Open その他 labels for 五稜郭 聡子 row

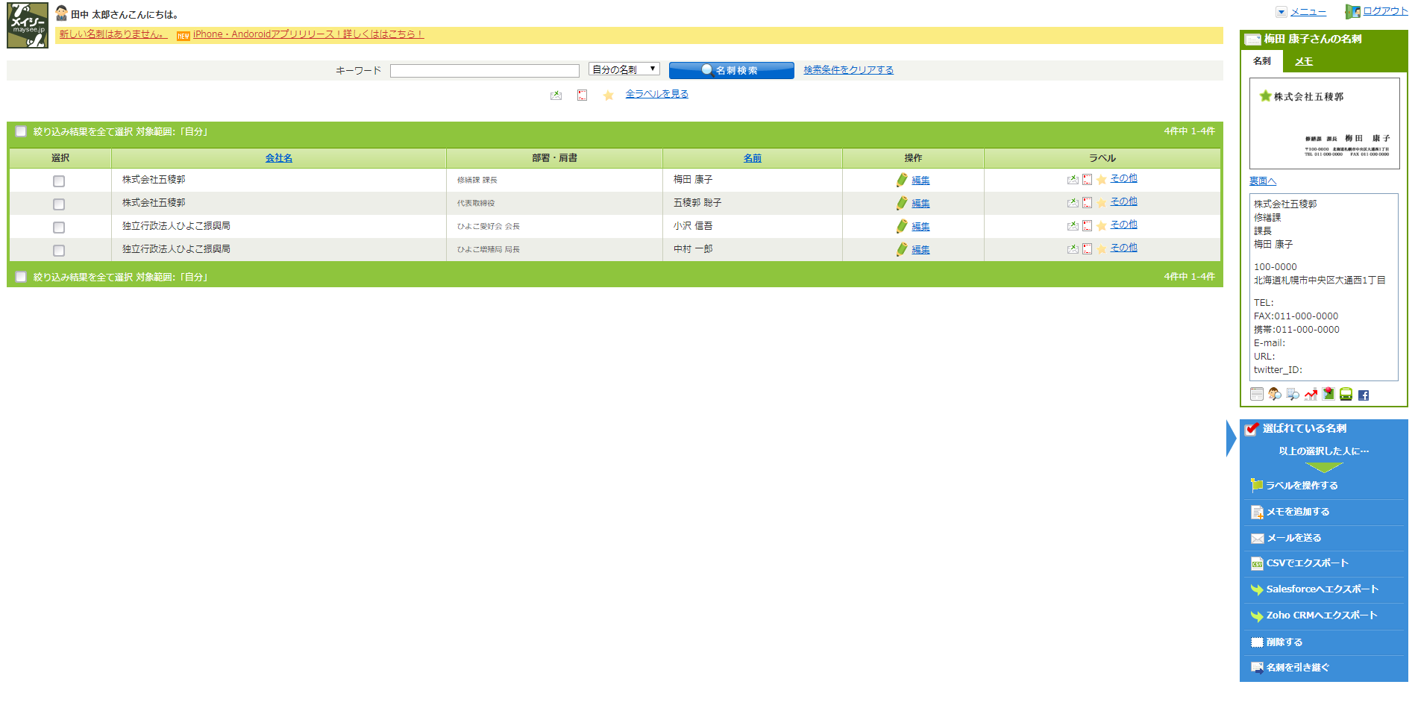coord(1123,201)
